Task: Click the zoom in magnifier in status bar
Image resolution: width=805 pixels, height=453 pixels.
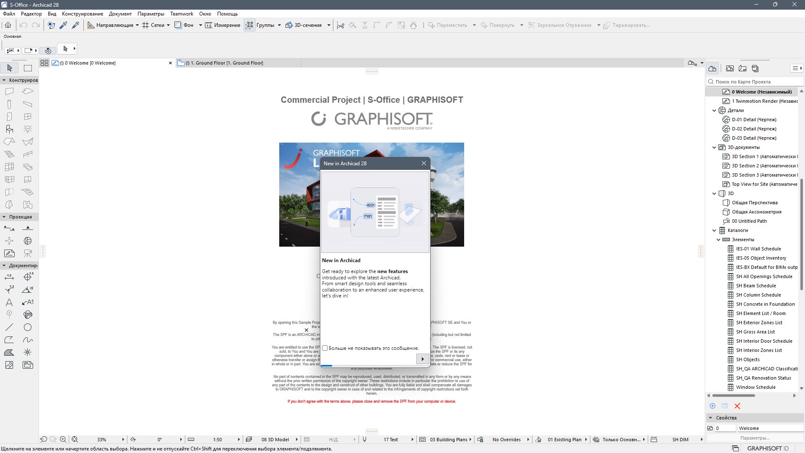Action: pyautogui.click(x=63, y=440)
